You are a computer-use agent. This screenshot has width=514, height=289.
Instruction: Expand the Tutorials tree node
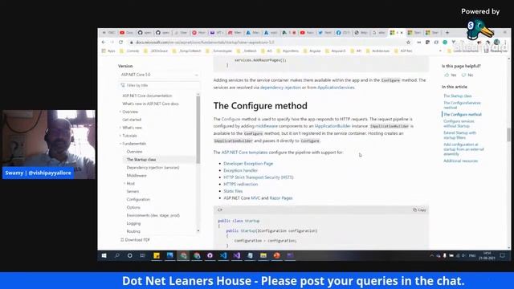pyautogui.click(x=120, y=136)
